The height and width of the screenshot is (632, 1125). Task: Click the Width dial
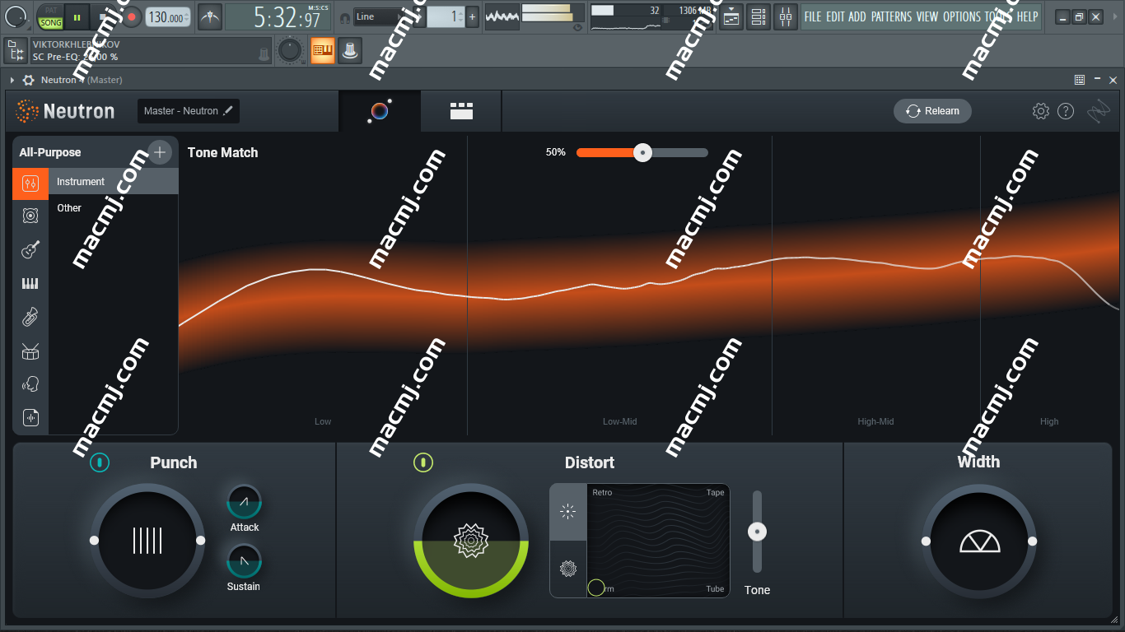(979, 541)
